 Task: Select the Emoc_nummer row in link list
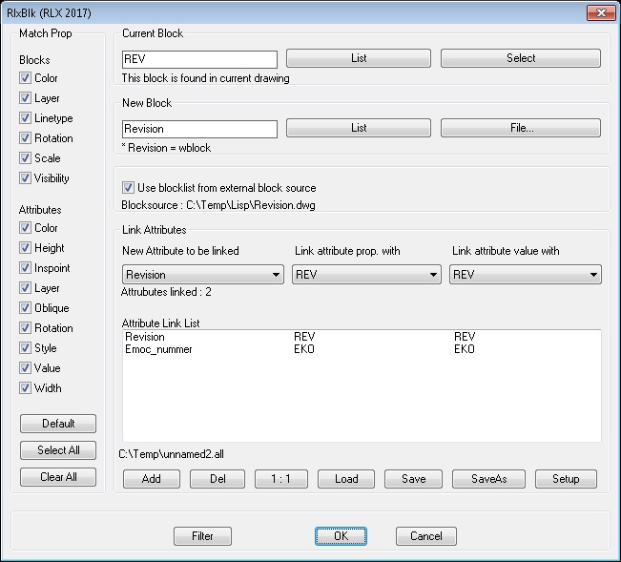point(362,349)
